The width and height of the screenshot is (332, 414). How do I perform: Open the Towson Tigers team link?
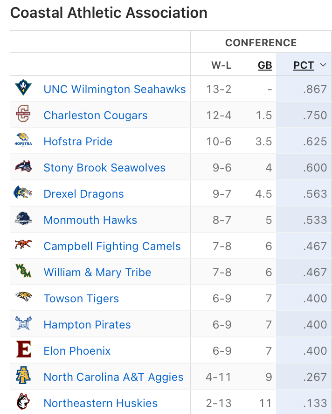pos(81,299)
